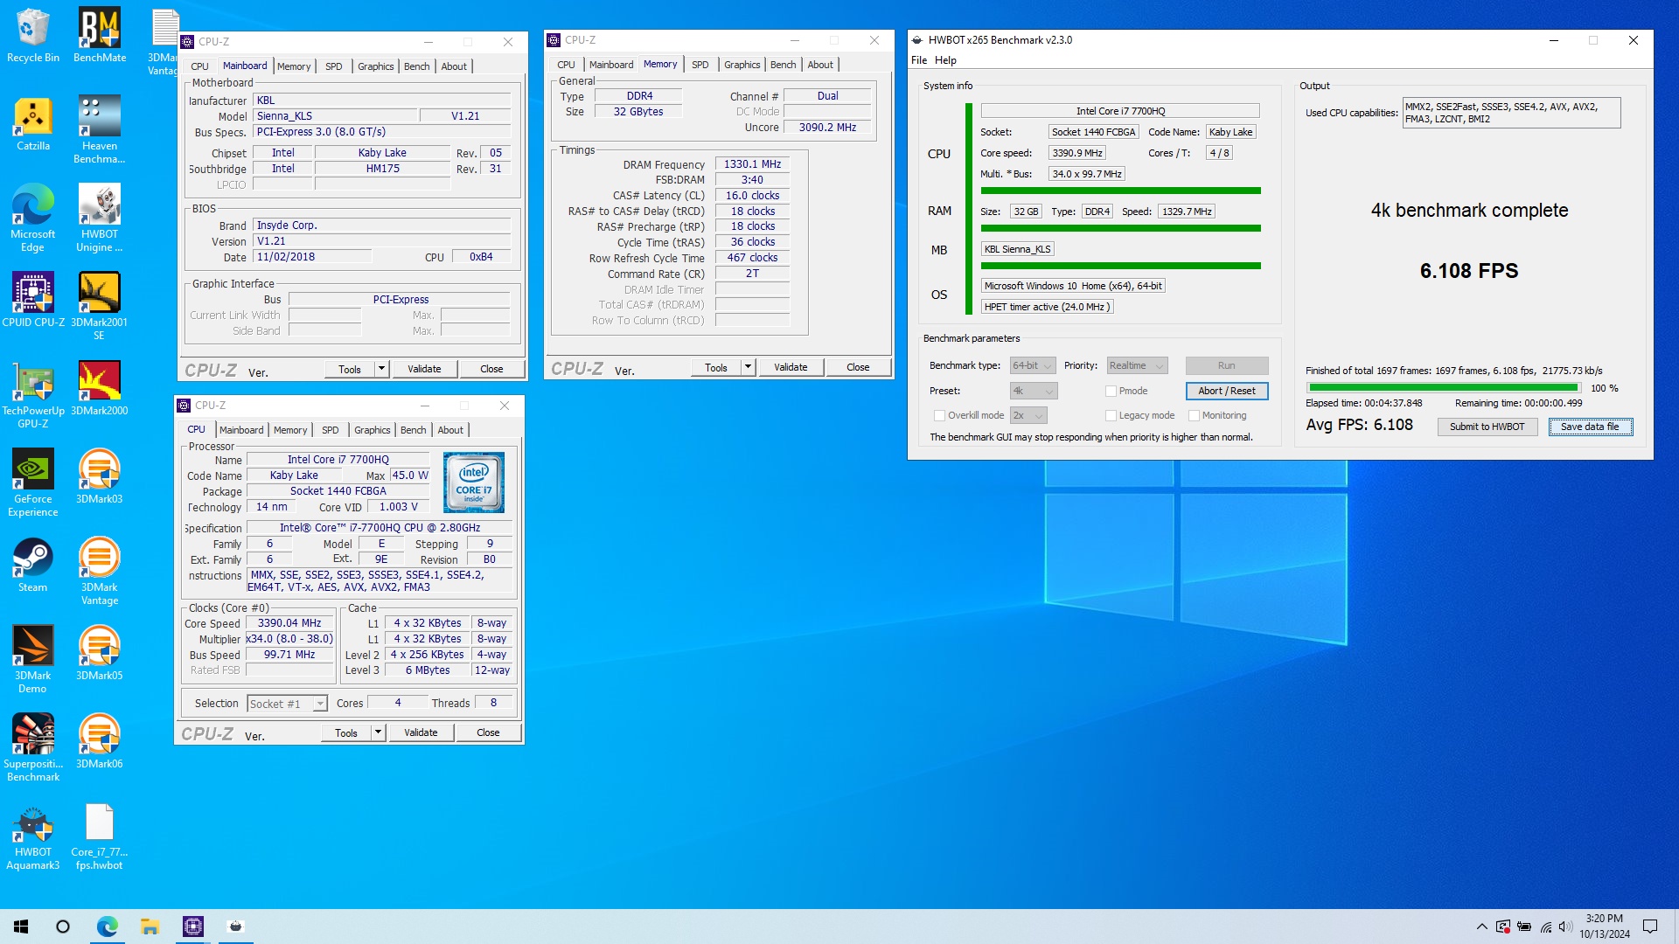Viewport: 1679px width, 944px height.
Task: Expand Tools arrow in Mainboard CPU-Z window
Action: coord(381,369)
